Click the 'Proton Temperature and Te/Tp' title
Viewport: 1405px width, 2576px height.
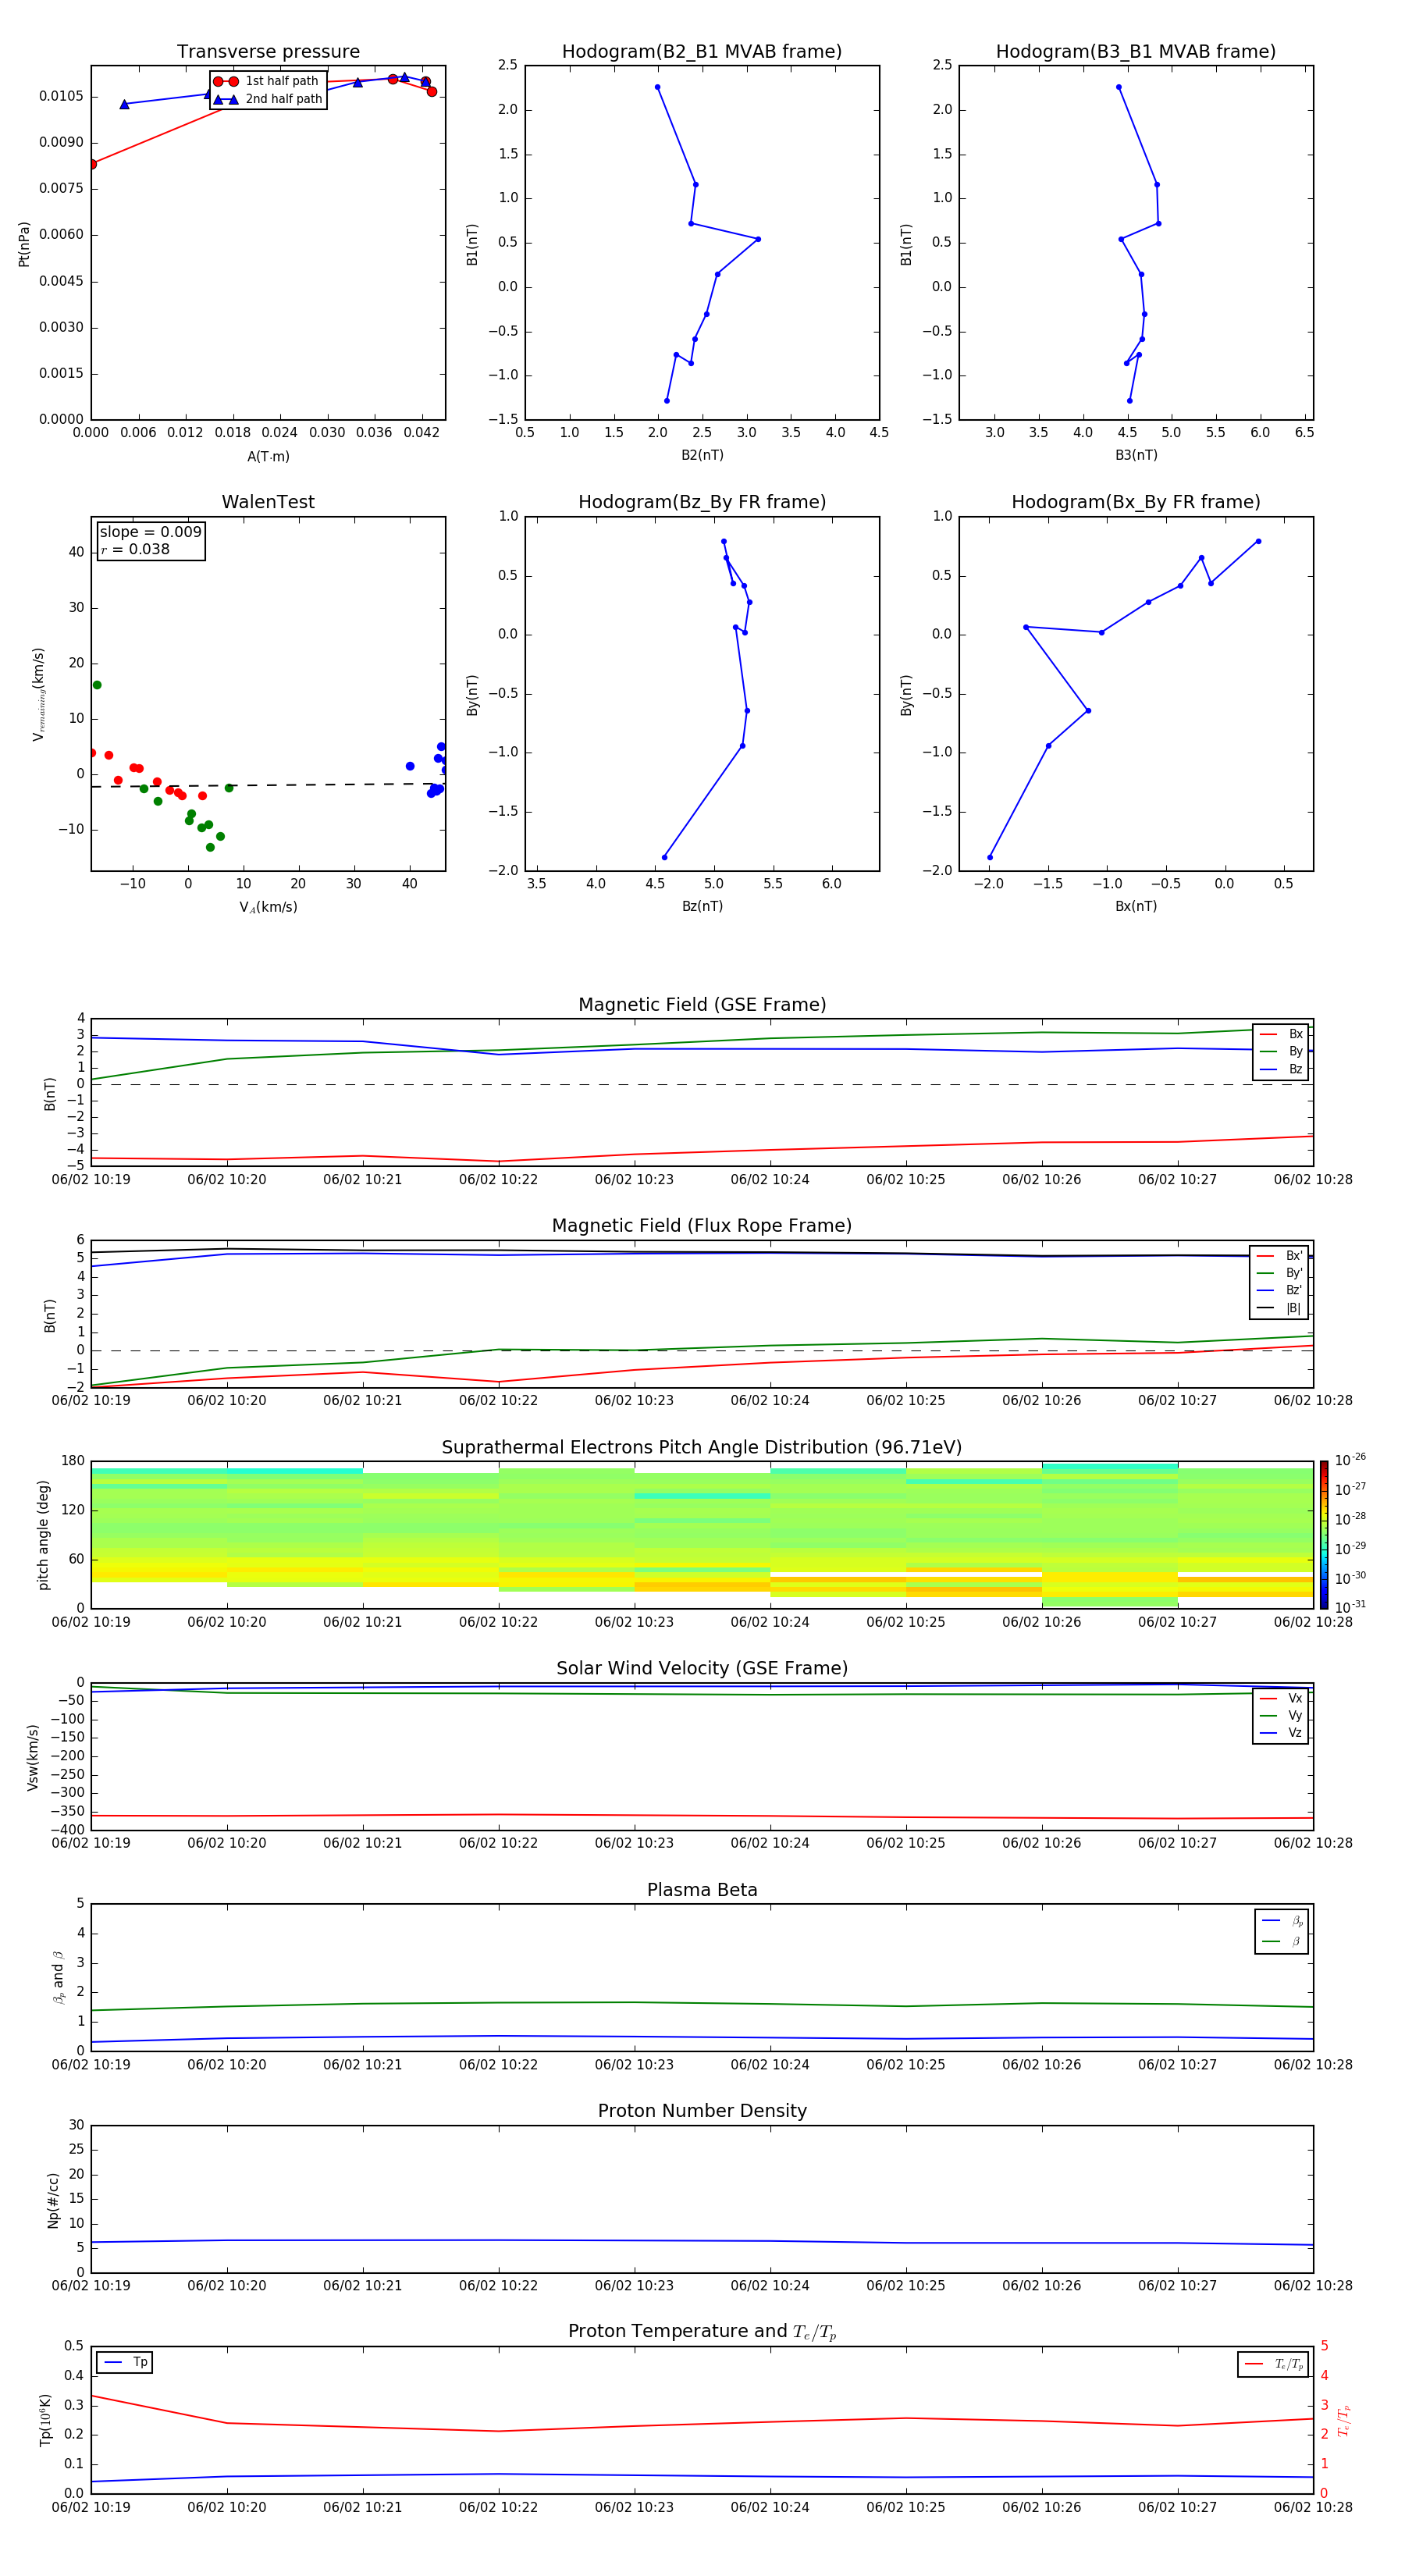coord(702,2332)
